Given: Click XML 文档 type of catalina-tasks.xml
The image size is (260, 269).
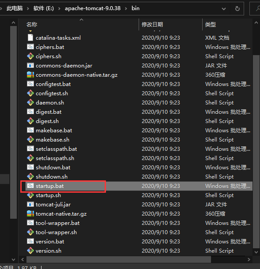Looking at the screenshot, I should [217, 38].
